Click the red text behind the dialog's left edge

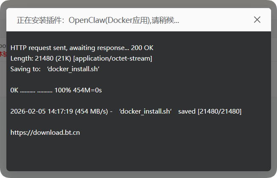3,54
